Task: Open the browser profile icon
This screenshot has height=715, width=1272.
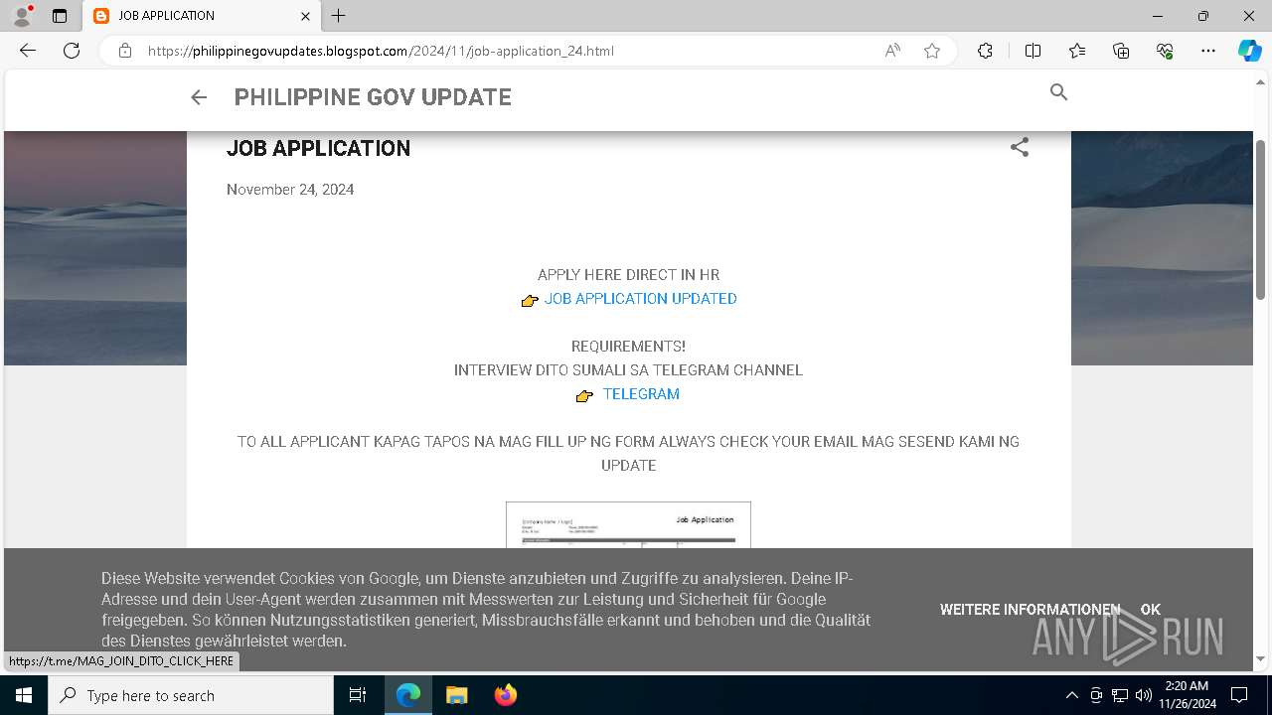Action: tap(22, 16)
